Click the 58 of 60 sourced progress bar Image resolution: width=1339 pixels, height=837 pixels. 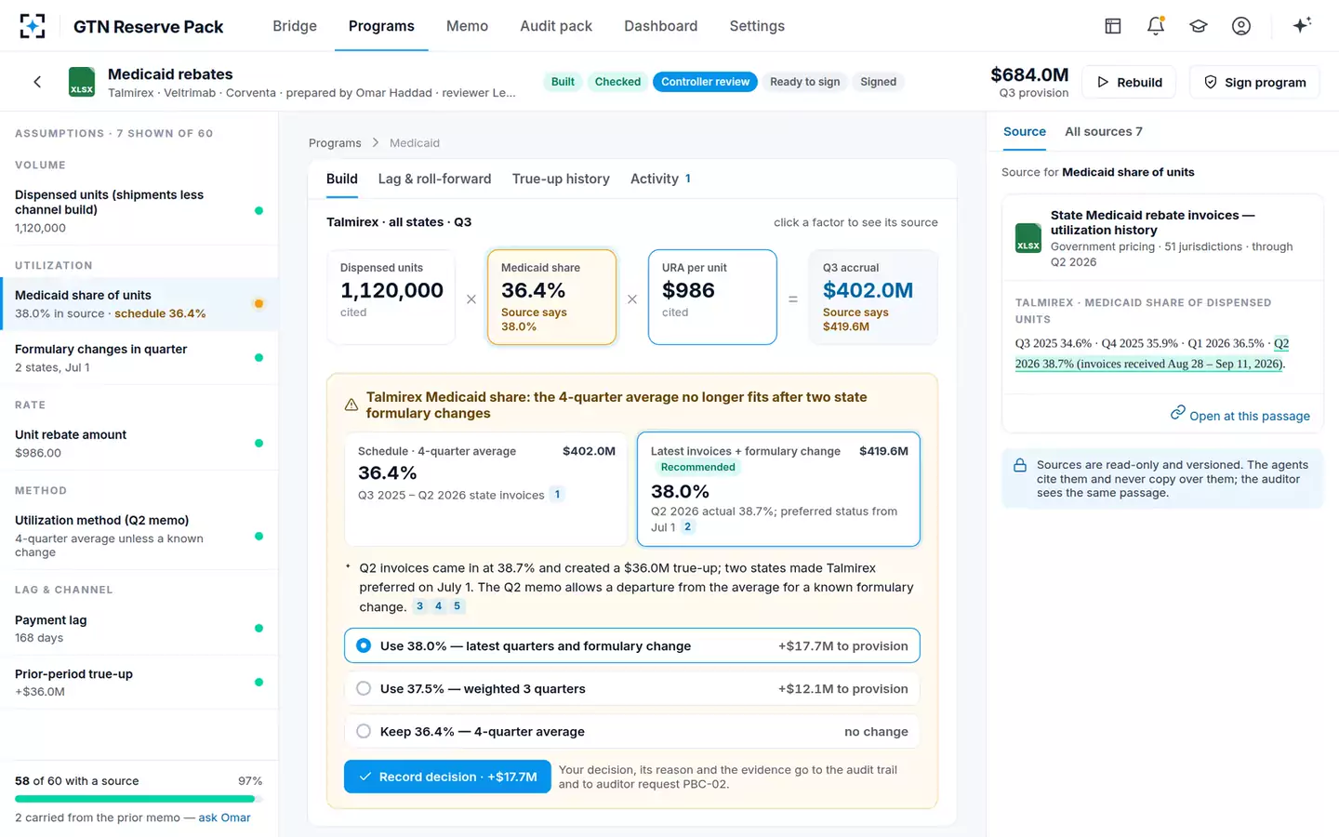coord(139,799)
